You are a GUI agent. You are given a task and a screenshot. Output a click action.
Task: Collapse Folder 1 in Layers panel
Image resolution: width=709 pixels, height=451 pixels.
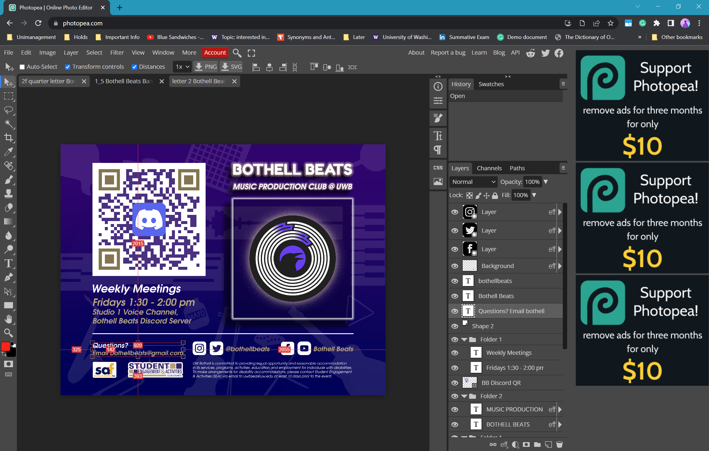click(464, 339)
